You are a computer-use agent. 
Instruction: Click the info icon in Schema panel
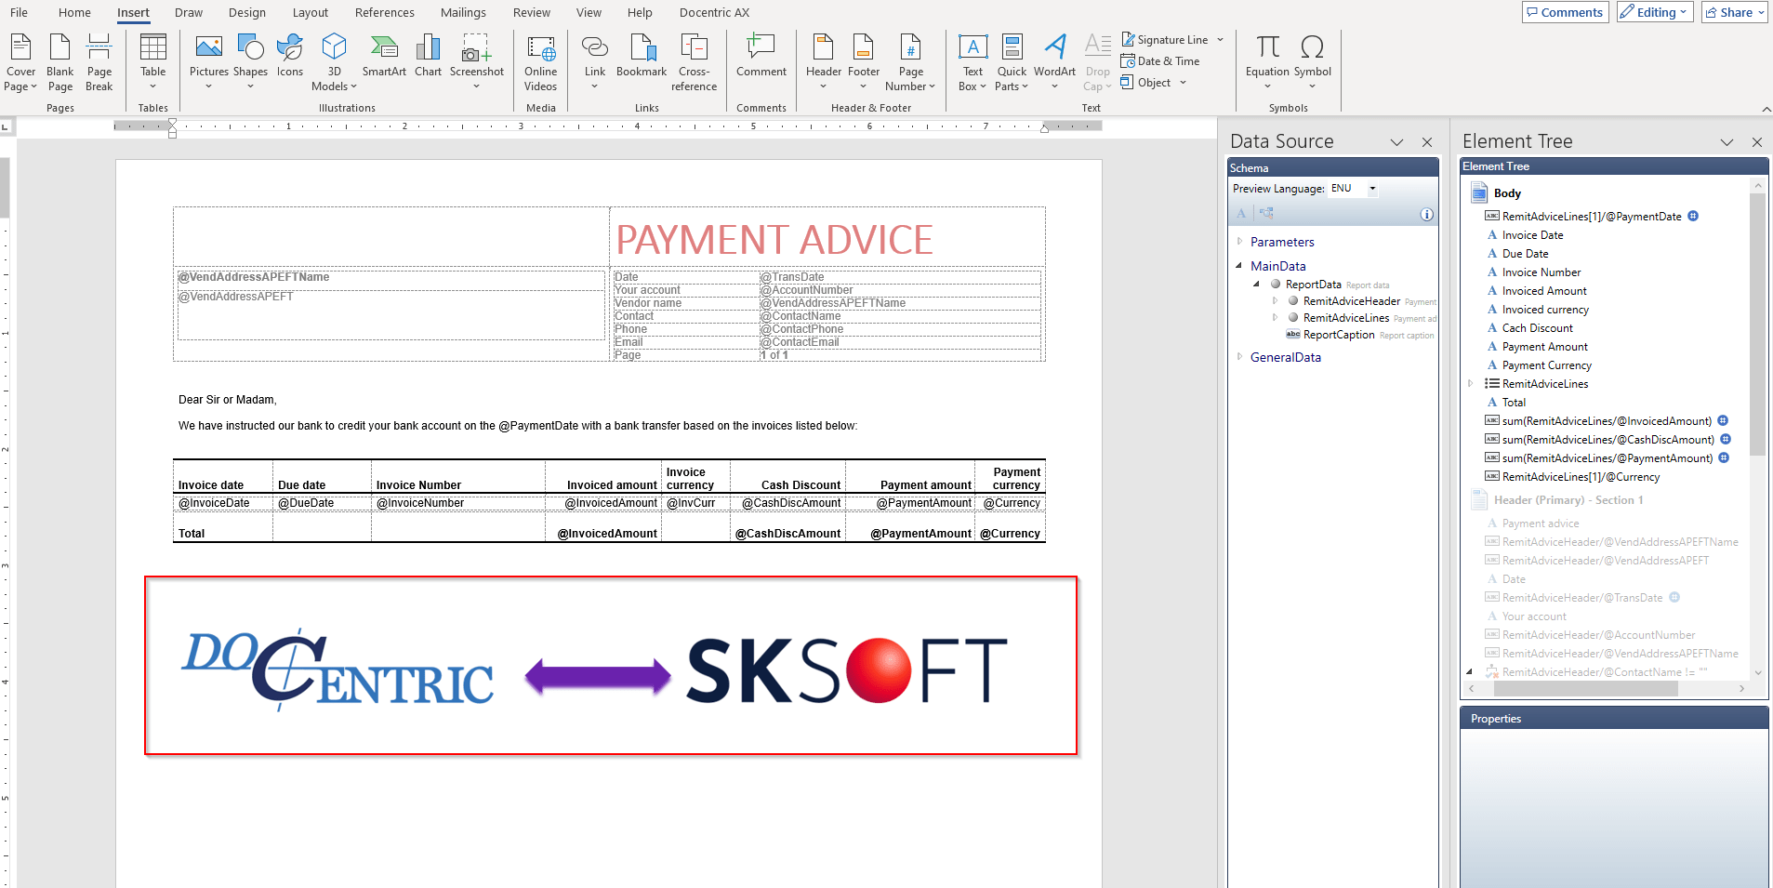(1426, 215)
